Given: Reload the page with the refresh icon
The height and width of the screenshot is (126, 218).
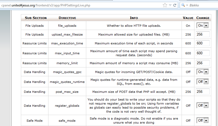Looking at the screenshot, I should coord(175,5).
